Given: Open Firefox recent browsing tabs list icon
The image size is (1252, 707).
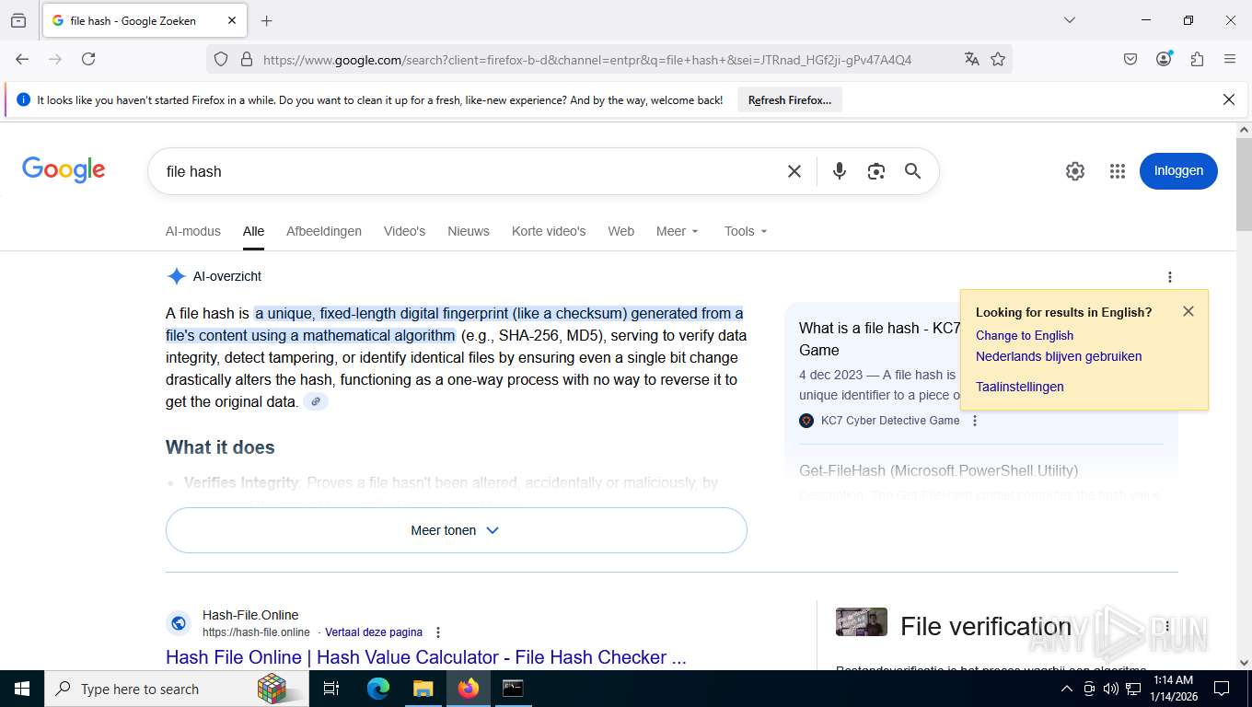Looking at the screenshot, I should coord(18,20).
